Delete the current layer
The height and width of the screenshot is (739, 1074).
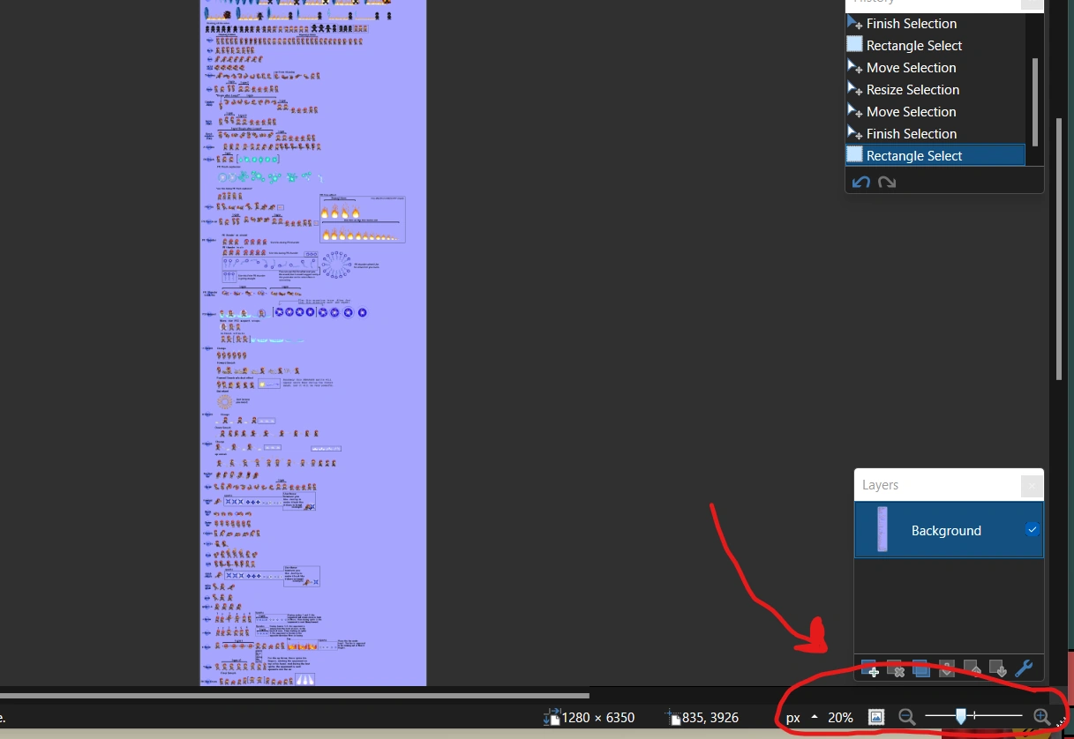pyautogui.click(x=896, y=669)
